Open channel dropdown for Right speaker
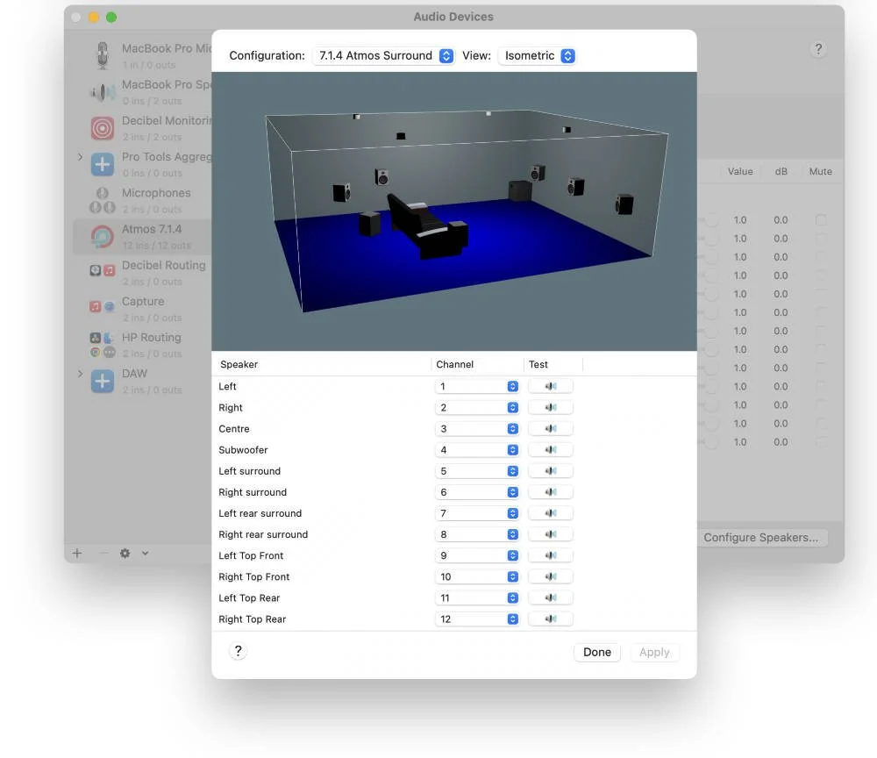Viewport: 877px width, 758px height. click(x=477, y=408)
